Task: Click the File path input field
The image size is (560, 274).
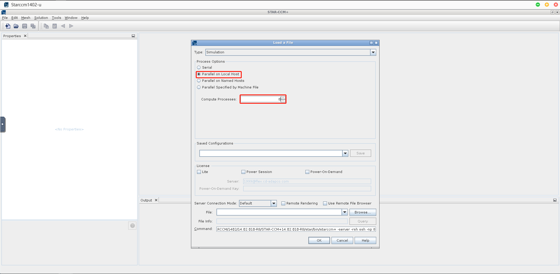Action: click(279, 212)
